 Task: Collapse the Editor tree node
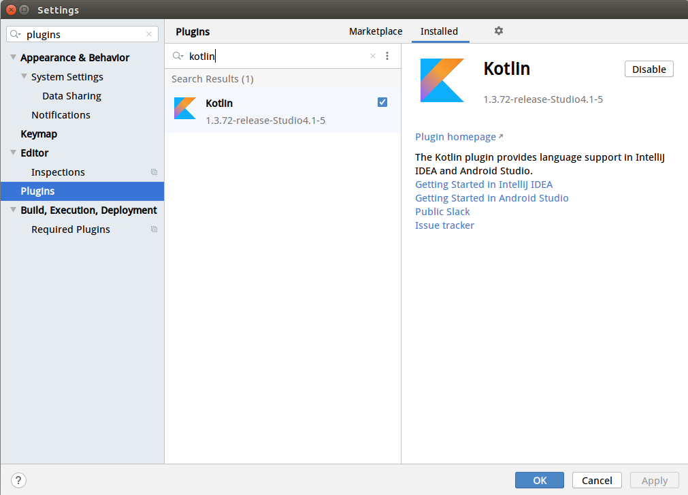(x=13, y=153)
